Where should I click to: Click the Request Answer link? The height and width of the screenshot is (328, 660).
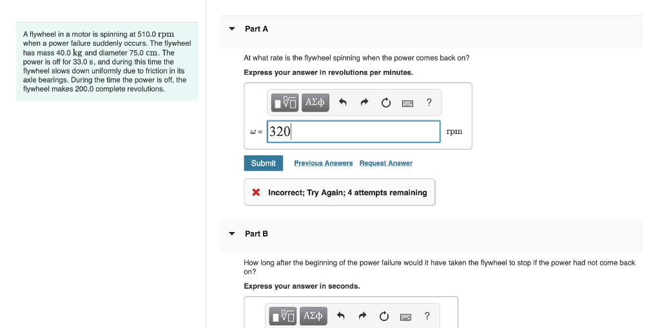(x=386, y=164)
